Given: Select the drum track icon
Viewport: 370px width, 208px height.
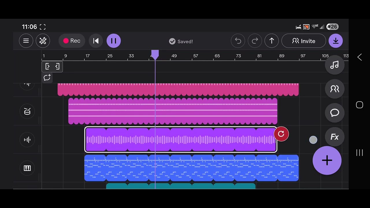Looking at the screenshot, I should 27,111.
